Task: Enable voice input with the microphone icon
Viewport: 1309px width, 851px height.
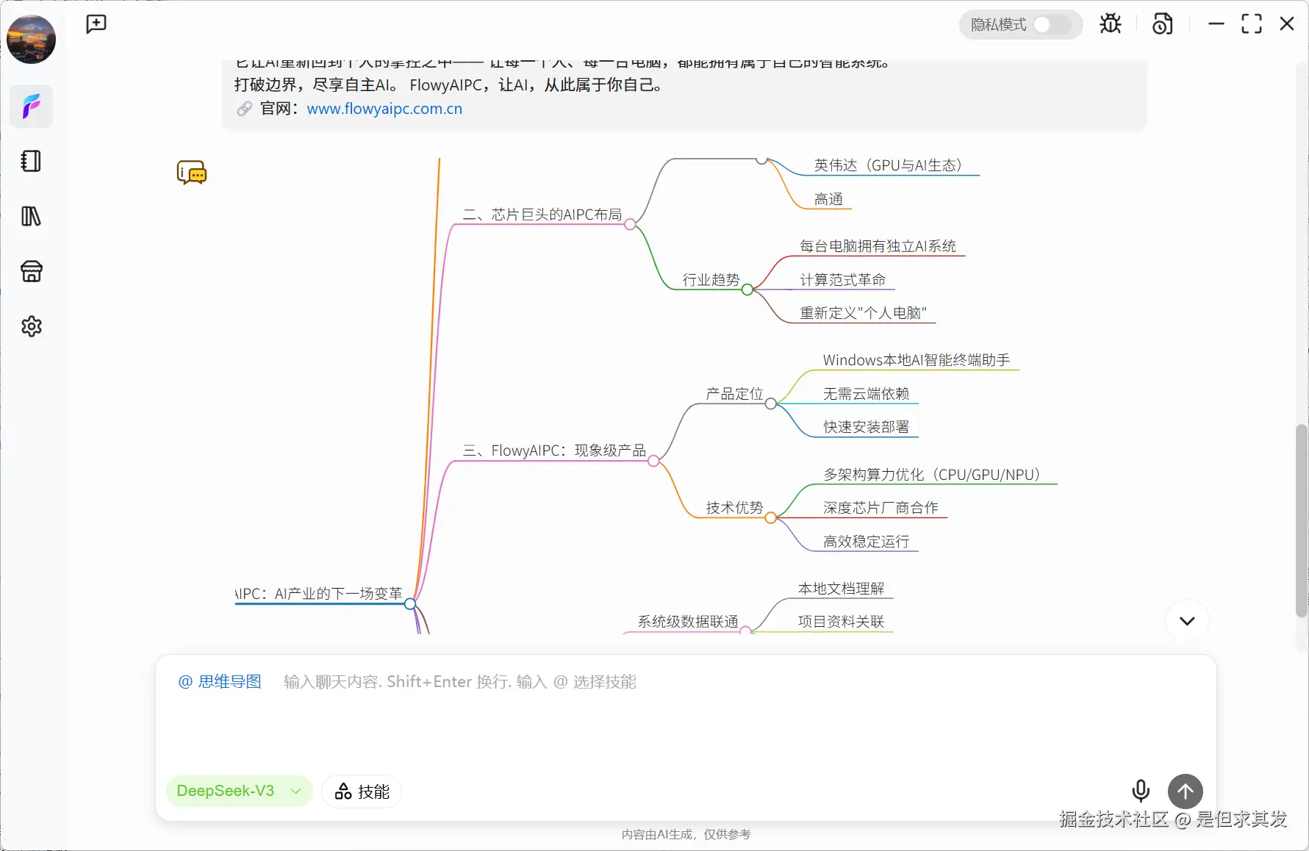Action: (1141, 791)
